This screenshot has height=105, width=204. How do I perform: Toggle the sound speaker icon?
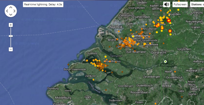pyautogui.click(x=167, y=4)
